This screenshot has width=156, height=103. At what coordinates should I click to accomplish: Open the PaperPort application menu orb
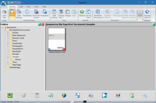click(x=4, y=4)
